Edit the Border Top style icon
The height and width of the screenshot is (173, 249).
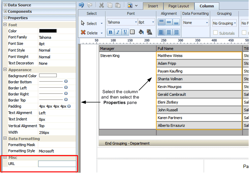pos(66,99)
